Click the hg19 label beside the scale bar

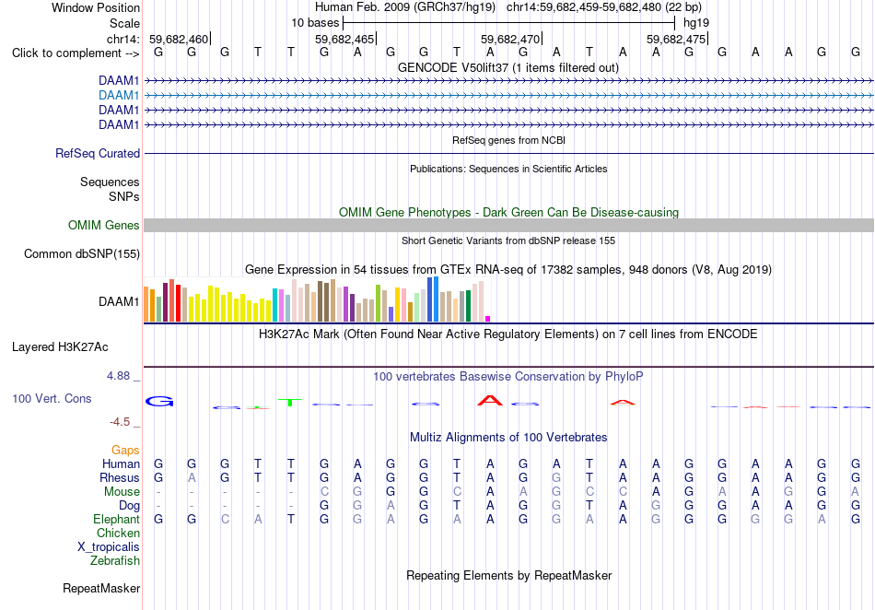(x=696, y=23)
